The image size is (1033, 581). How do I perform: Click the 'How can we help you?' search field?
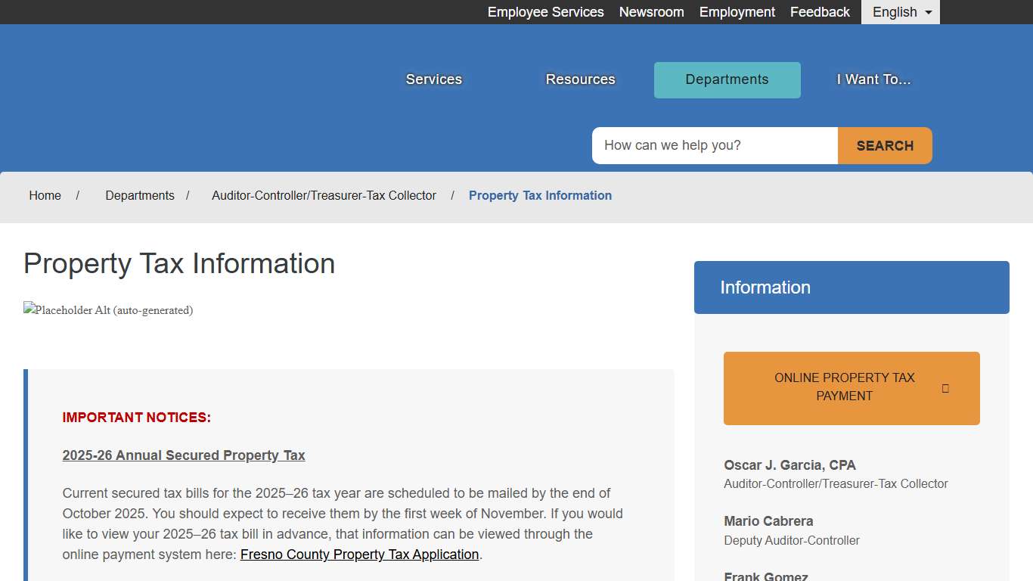tap(714, 145)
